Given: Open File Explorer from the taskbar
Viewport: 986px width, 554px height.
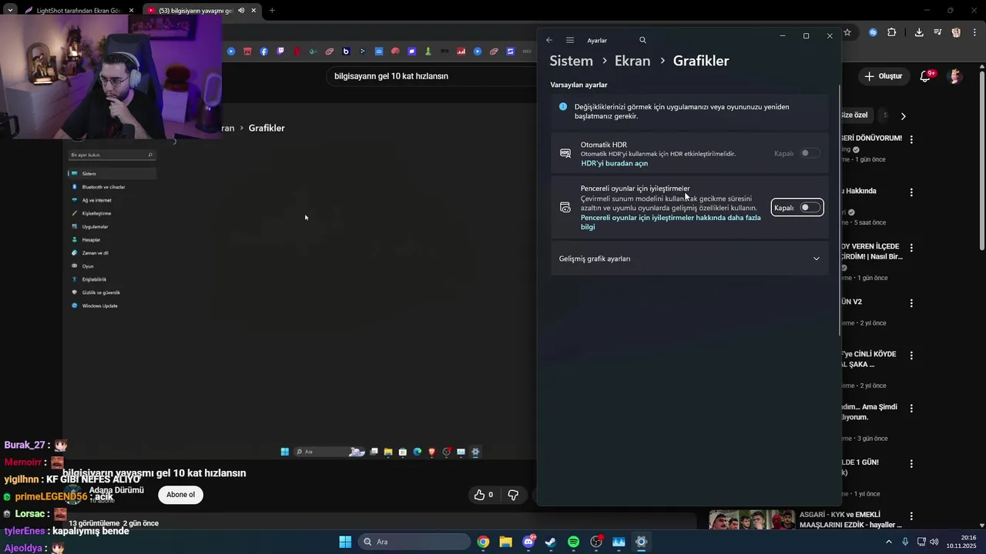Looking at the screenshot, I should coord(505,542).
